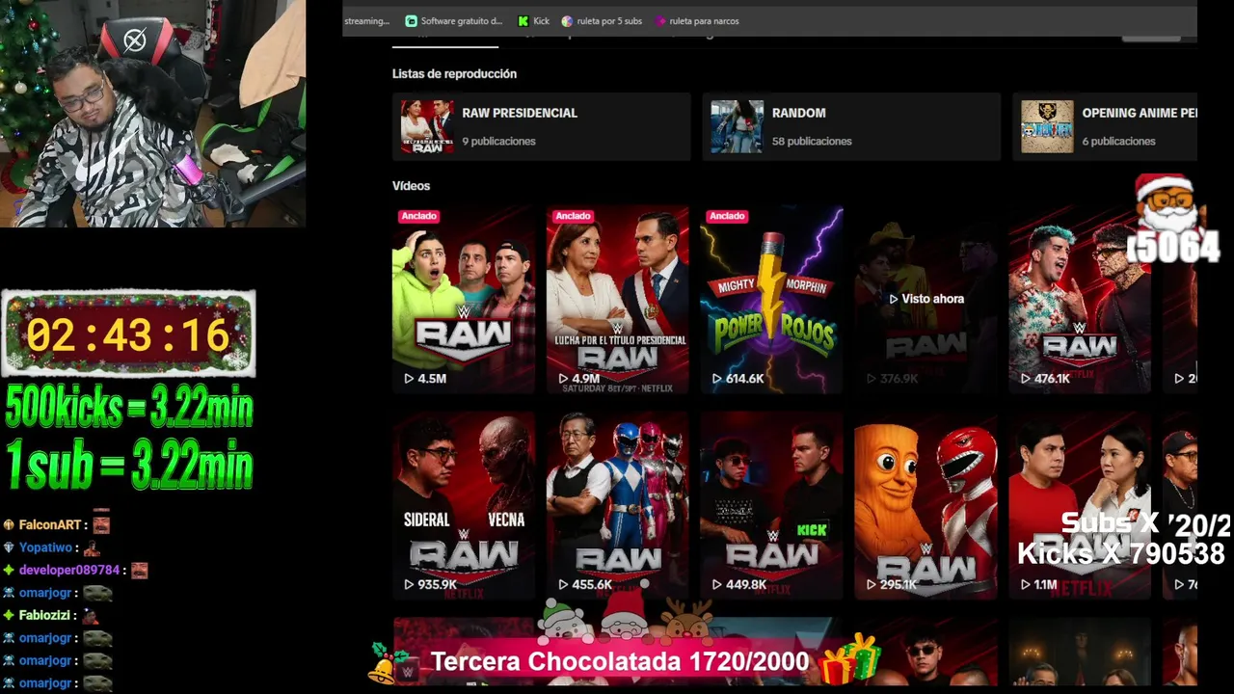Screen dimensions: 1234x694
Task: Click the 'Listas de reproducción' heading
Action: pyautogui.click(x=454, y=74)
